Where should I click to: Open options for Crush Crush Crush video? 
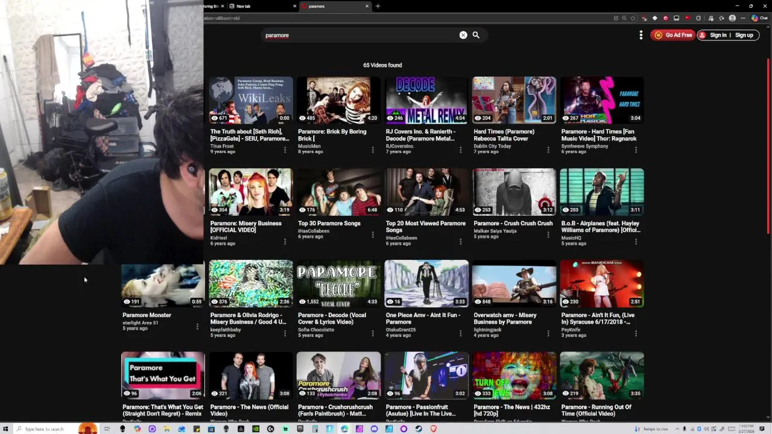548,234
